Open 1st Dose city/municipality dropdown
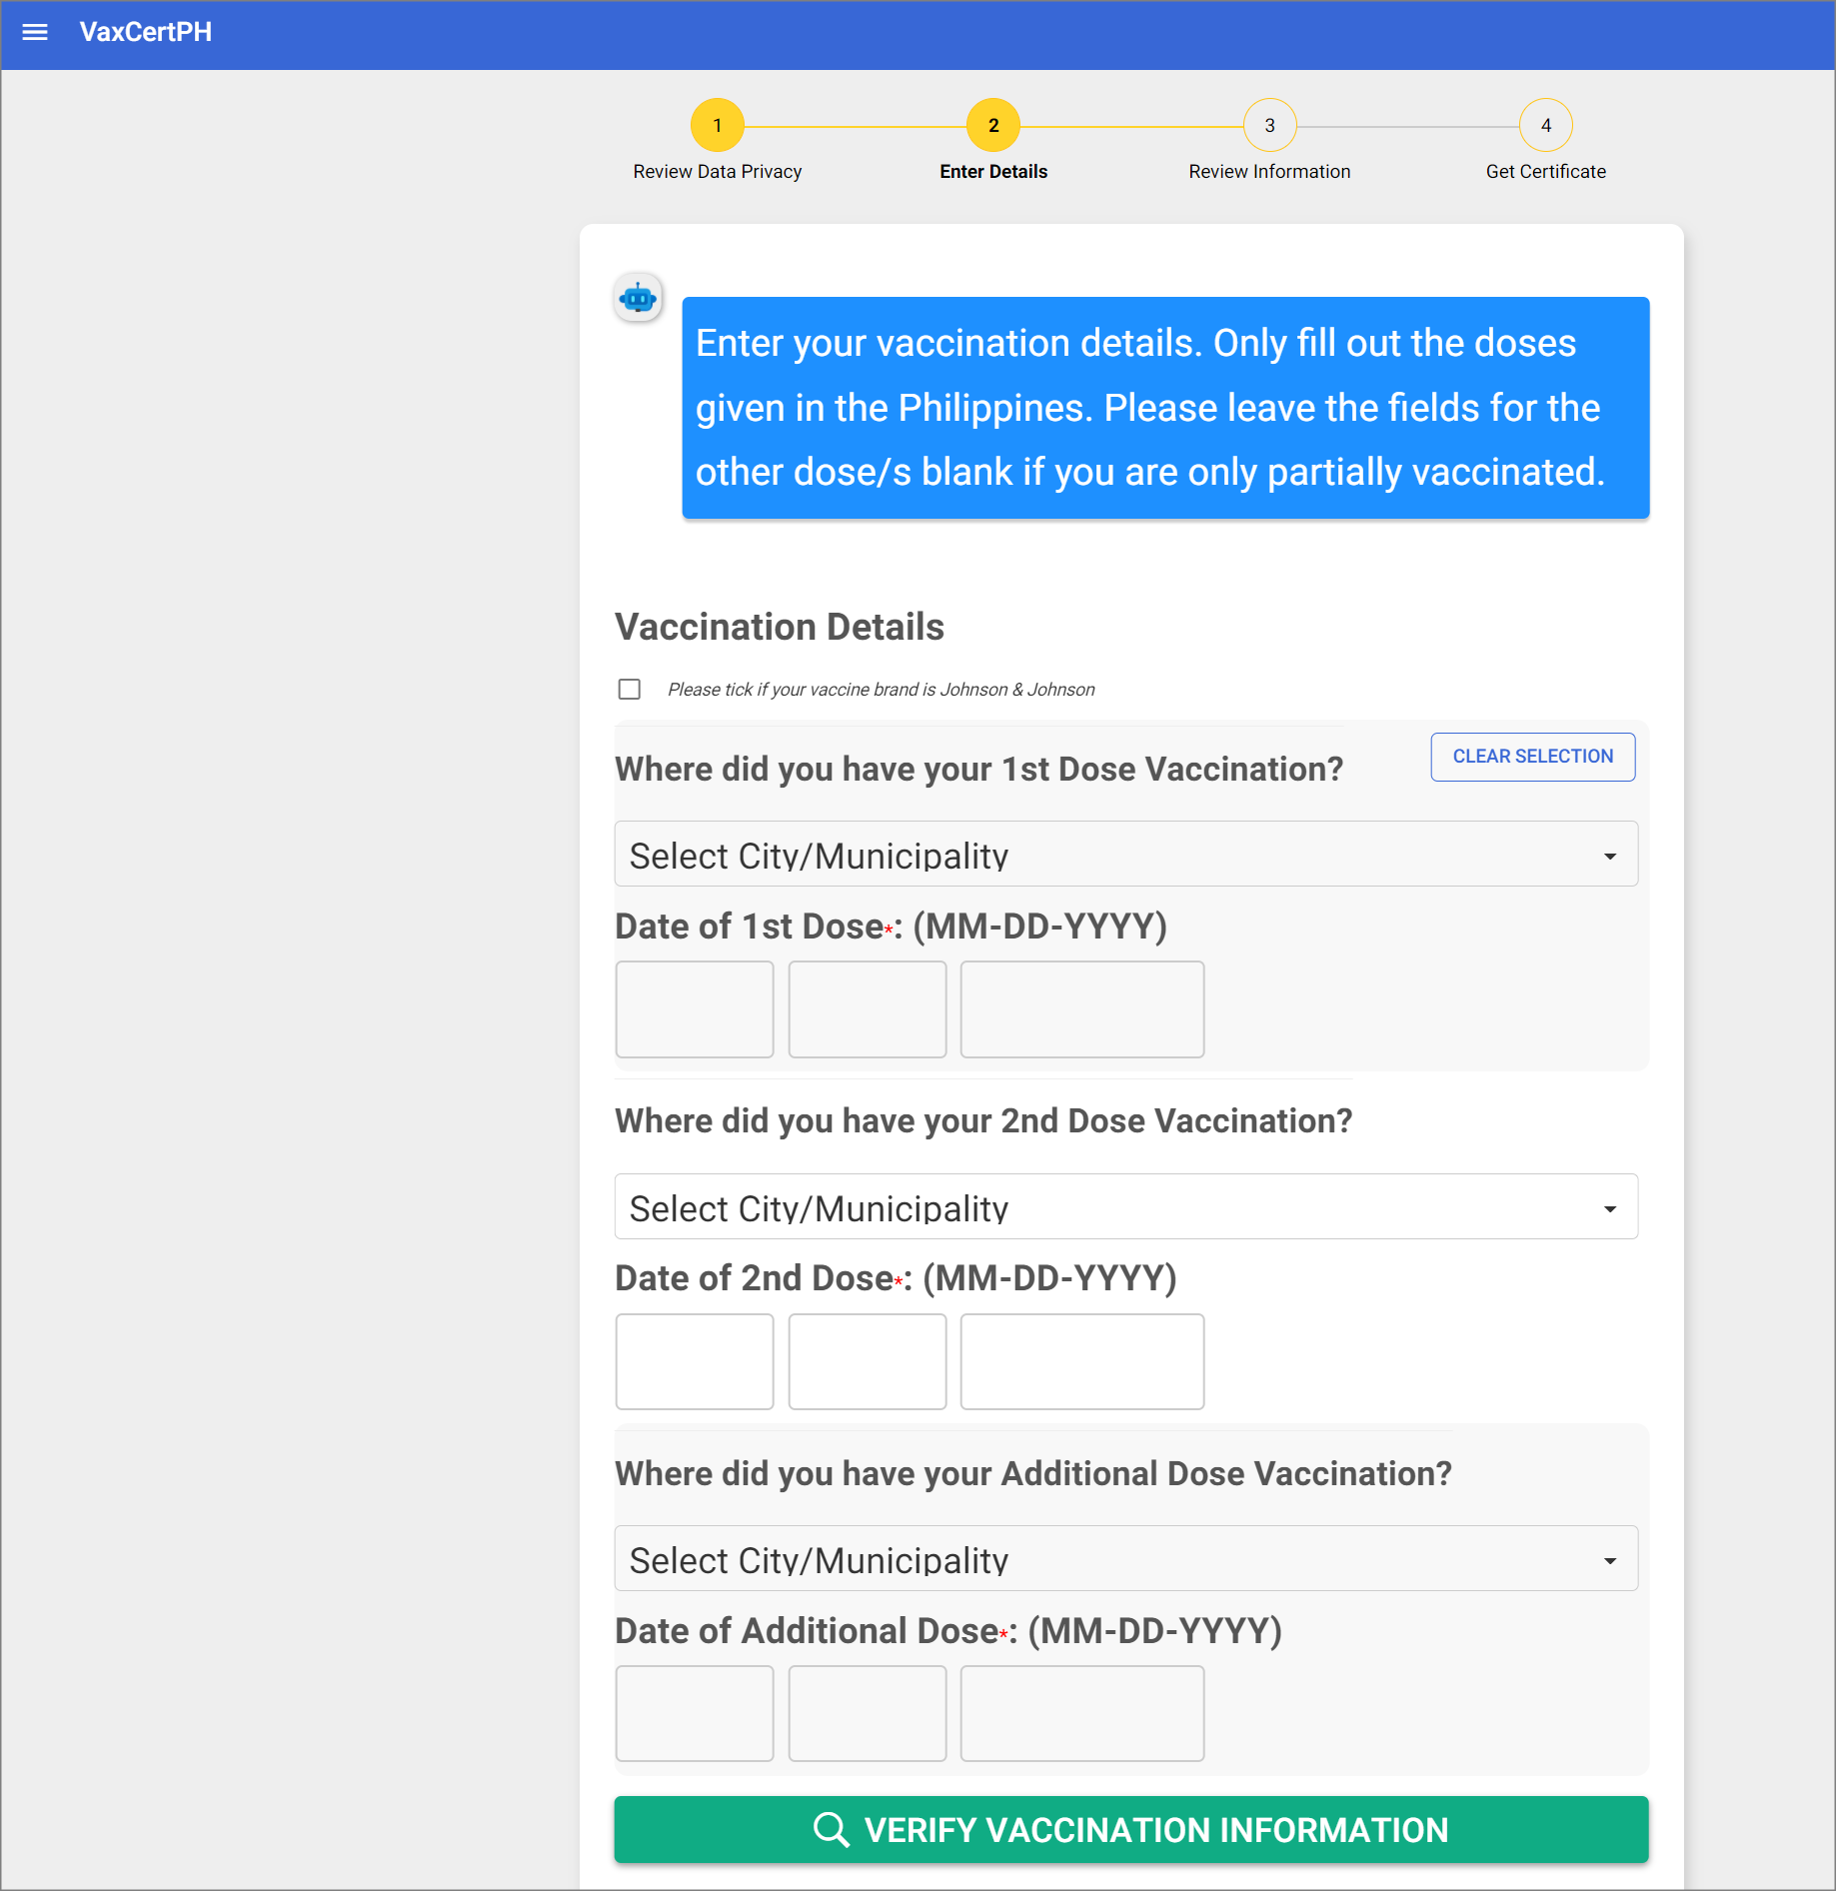Viewport: 1836px width, 1891px height. (x=1126, y=855)
